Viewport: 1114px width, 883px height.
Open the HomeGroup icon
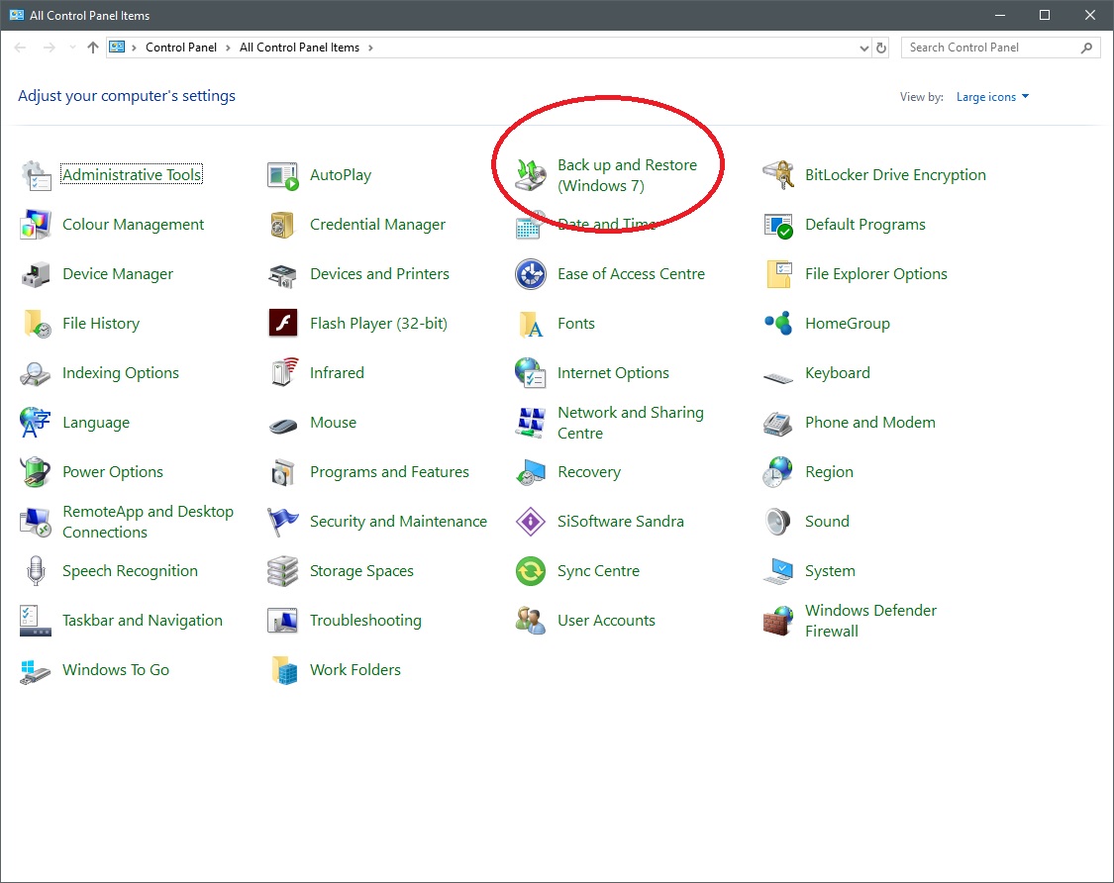coord(778,324)
